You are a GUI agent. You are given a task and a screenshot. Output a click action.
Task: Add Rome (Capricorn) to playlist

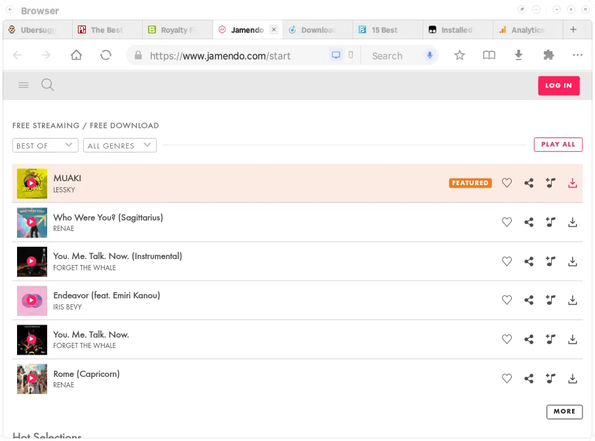tap(550, 378)
